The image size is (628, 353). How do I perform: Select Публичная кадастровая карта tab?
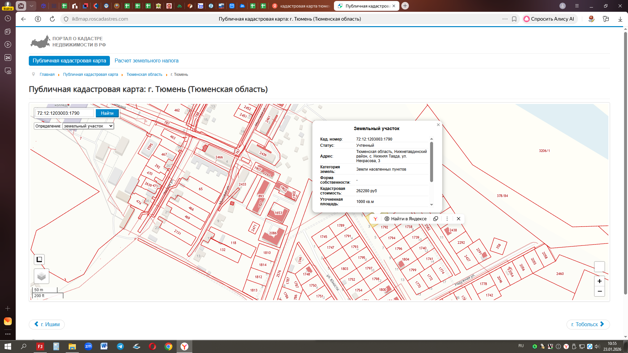tap(69, 61)
